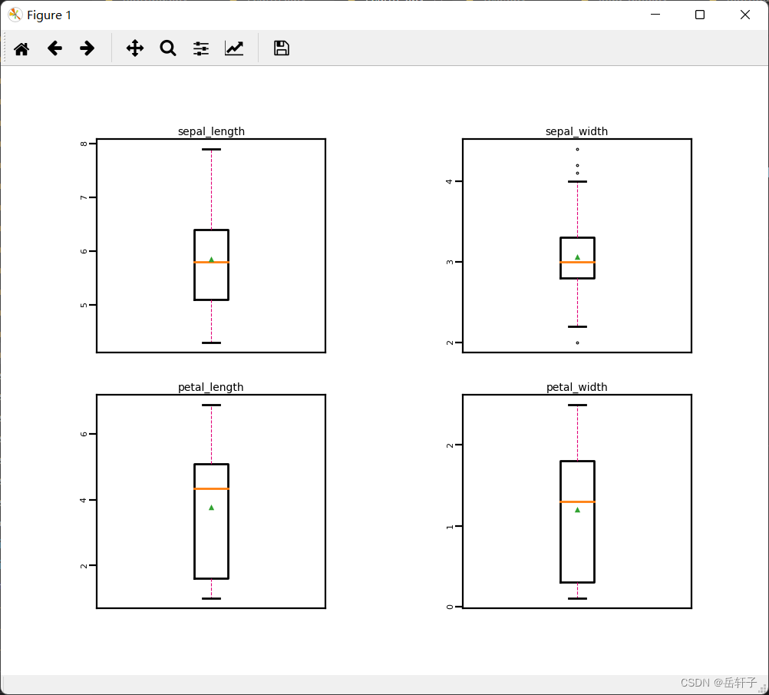
Task: Click the 'Figure 1' window title text
Action: (49, 15)
